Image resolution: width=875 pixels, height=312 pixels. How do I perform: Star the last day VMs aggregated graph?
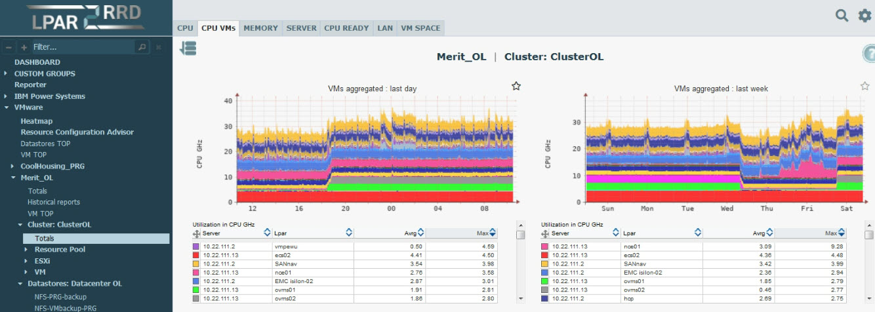(516, 86)
